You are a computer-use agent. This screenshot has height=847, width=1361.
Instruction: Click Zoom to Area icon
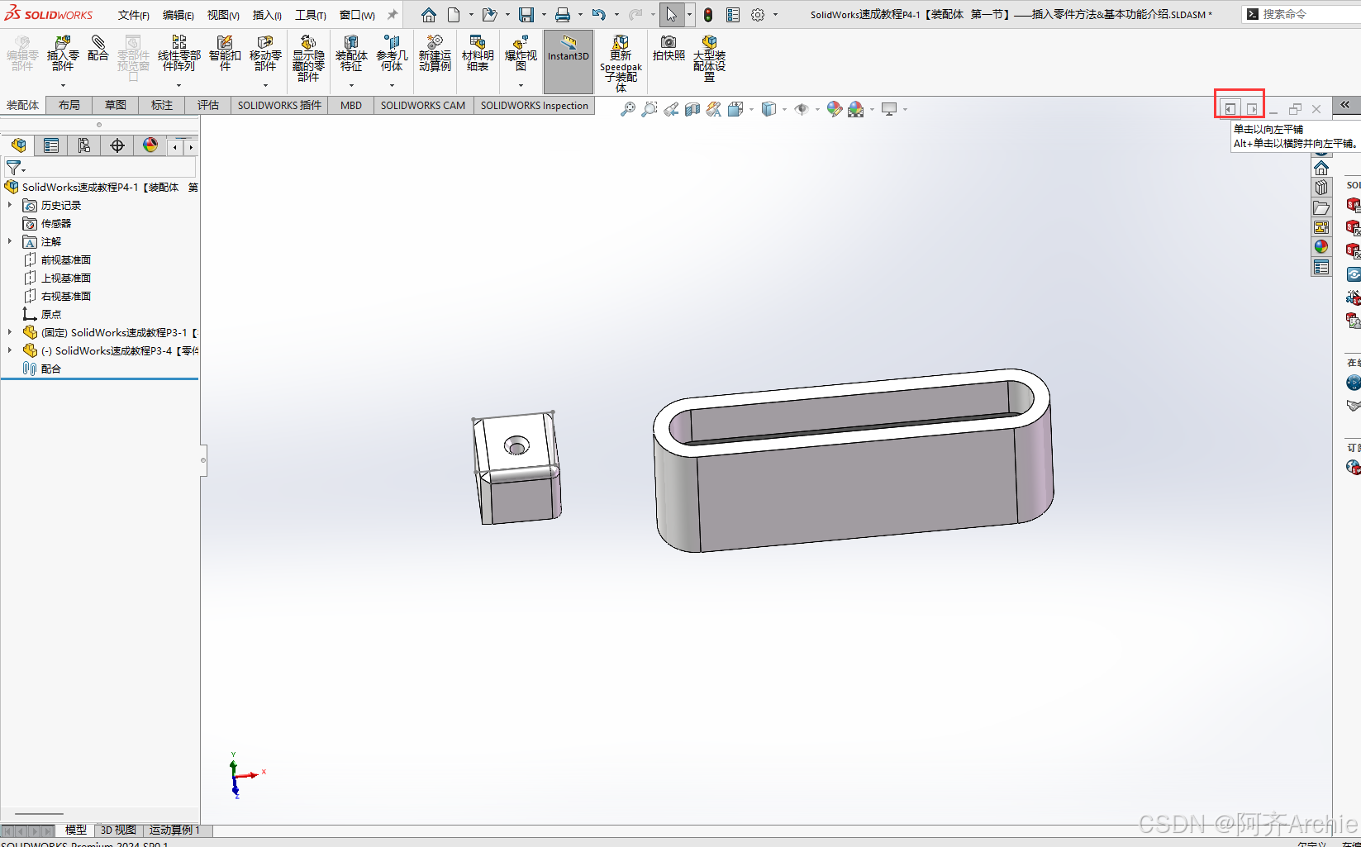click(x=650, y=109)
